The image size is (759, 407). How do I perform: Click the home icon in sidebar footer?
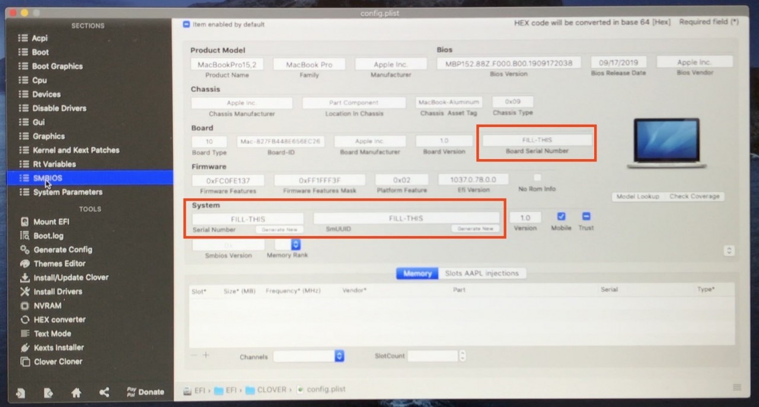click(76, 392)
